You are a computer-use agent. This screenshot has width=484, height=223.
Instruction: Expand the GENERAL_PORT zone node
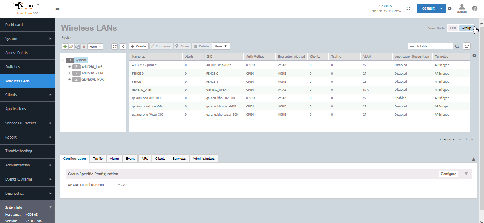pos(69,80)
